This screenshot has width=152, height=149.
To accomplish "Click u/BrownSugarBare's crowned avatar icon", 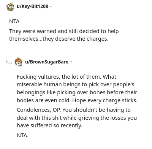I will [19, 62].
